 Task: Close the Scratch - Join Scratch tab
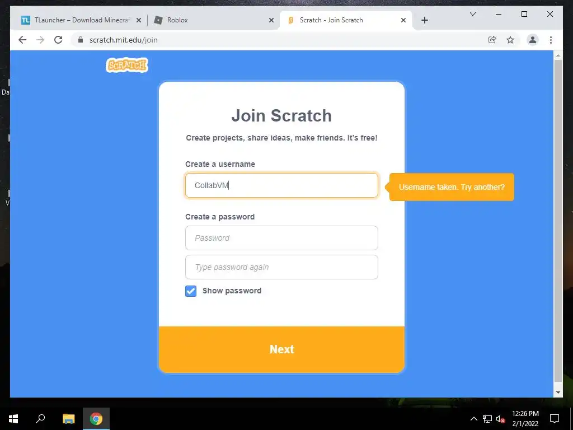(x=403, y=20)
